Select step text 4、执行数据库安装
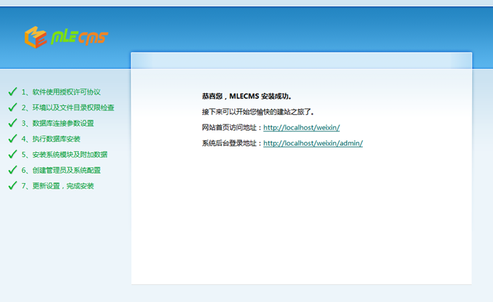The width and height of the screenshot is (493, 302). coord(51,139)
